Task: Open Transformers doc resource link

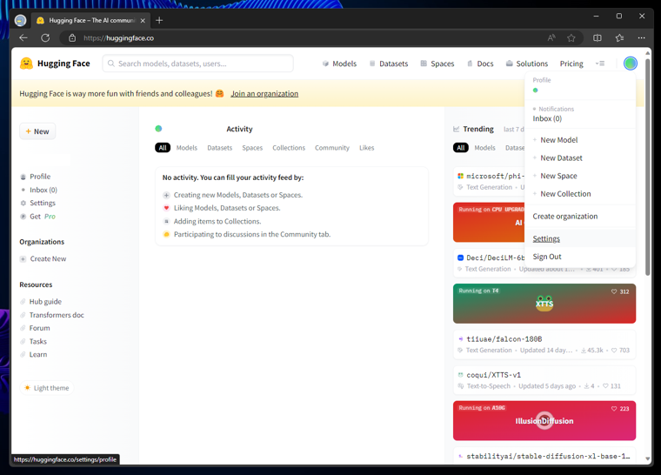Action: point(52,315)
